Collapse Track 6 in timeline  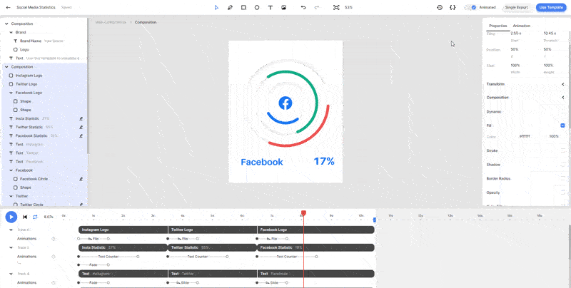click(x=11, y=230)
